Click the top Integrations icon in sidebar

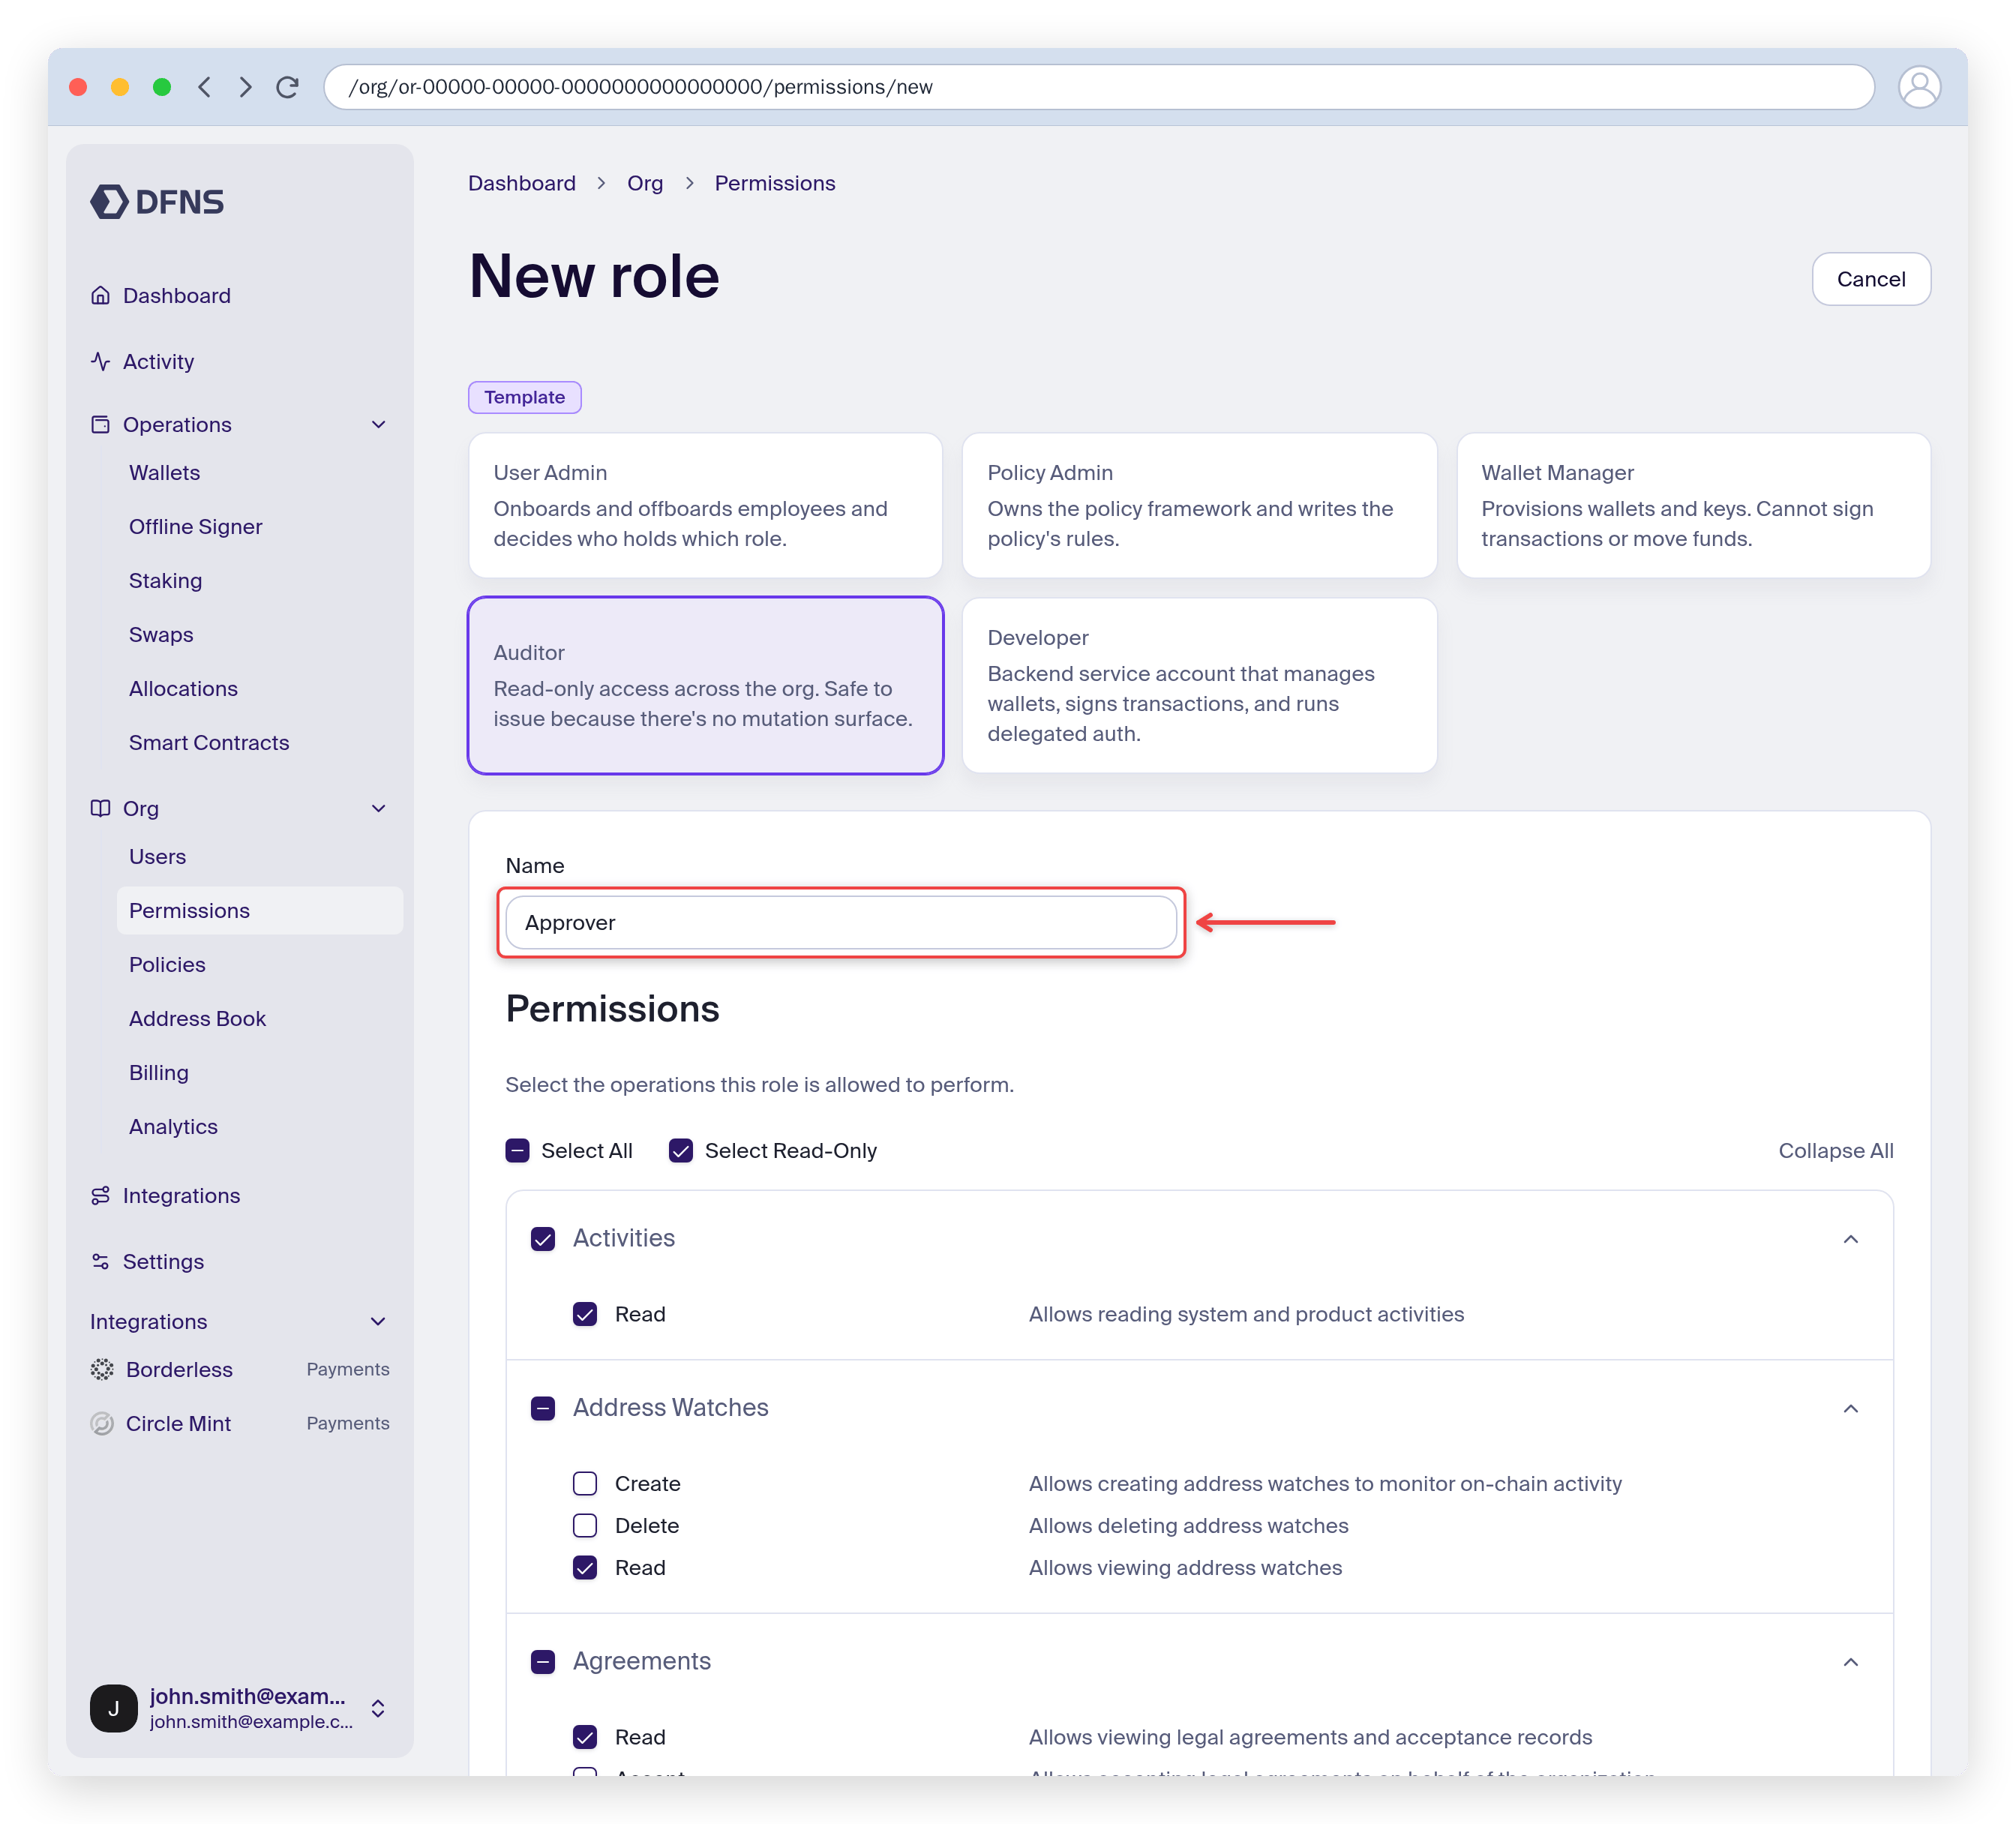(x=100, y=1195)
